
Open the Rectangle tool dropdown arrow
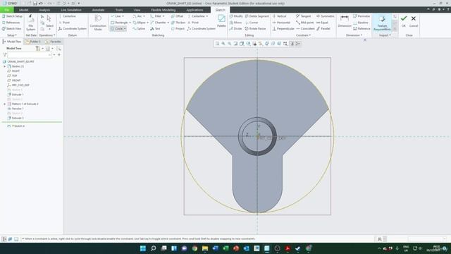click(130, 23)
